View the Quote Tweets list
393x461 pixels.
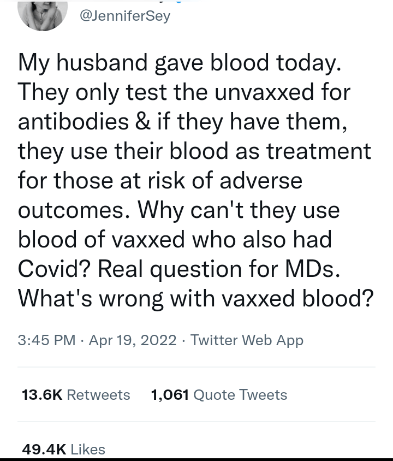[x=240, y=394]
